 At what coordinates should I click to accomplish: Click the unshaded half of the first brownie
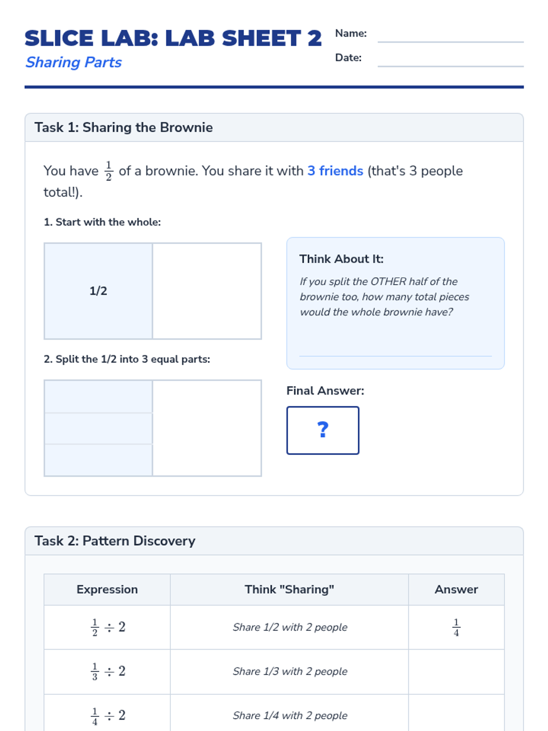[207, 291]
